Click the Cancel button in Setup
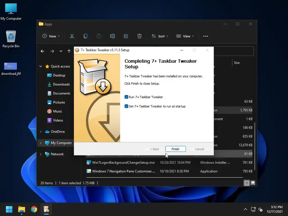The height and width of the screenshot is (216, 288). (x=199, y=149)
